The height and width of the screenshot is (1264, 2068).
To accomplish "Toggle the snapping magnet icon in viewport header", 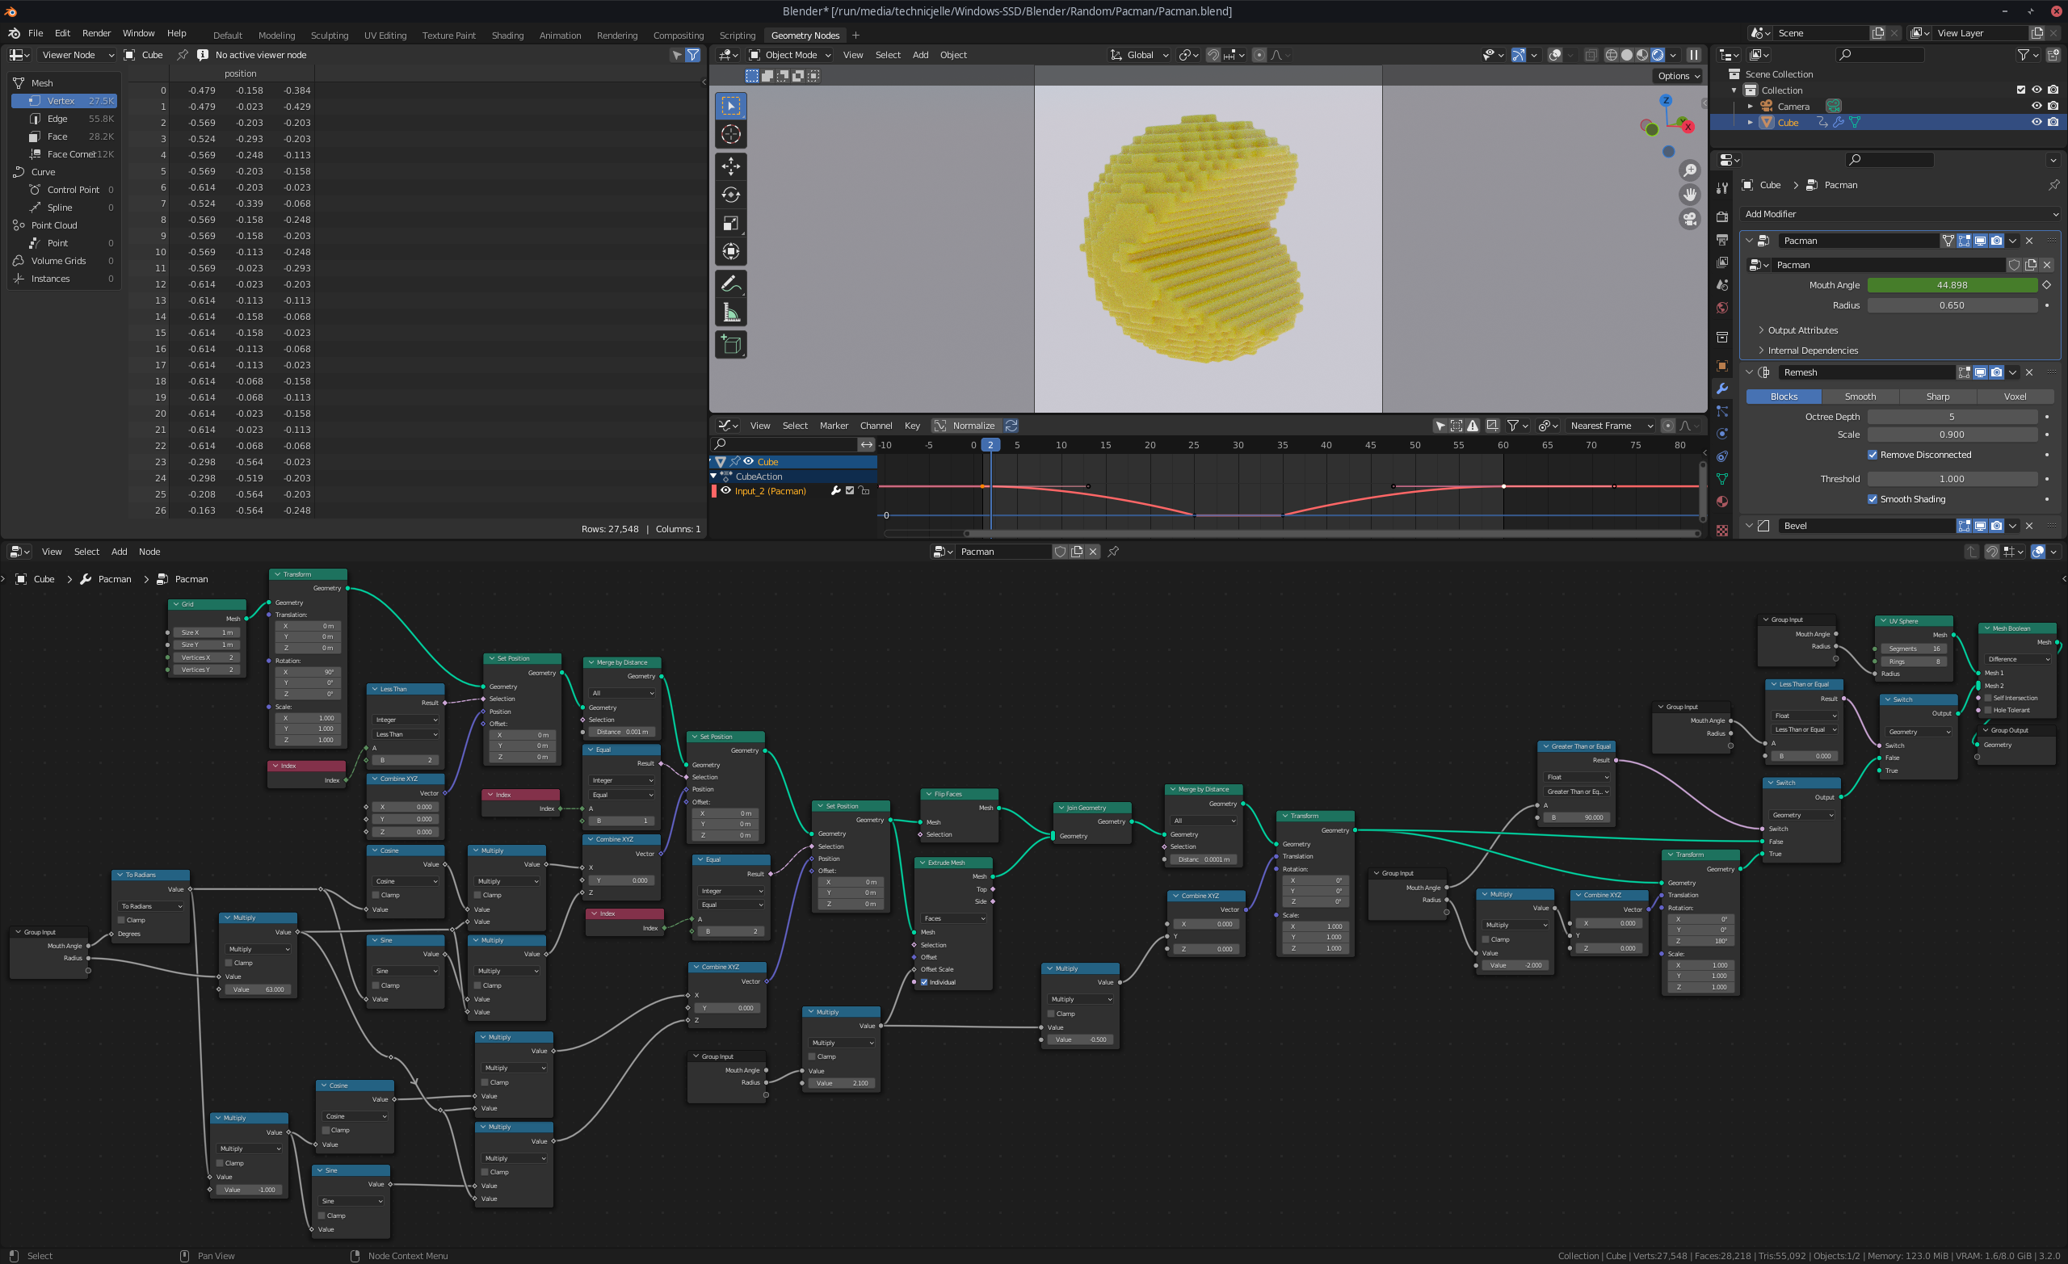I will tap(1212, 55).
